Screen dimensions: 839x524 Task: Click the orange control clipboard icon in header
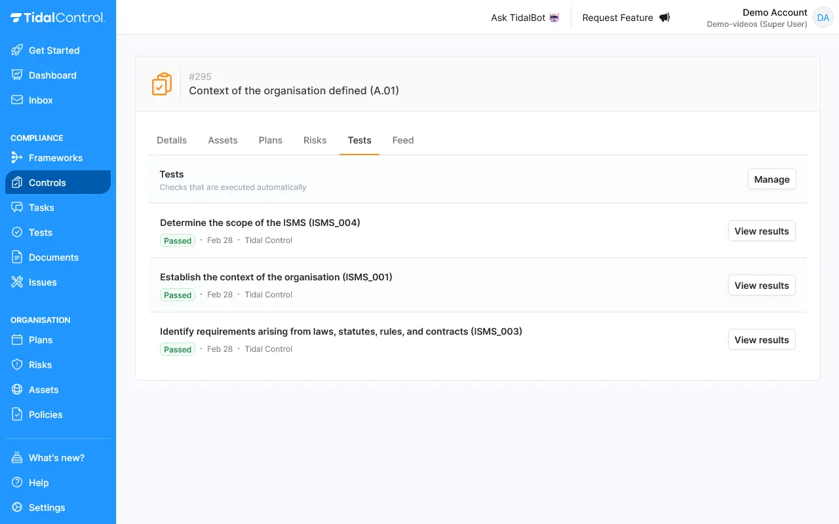click(162, 84)
